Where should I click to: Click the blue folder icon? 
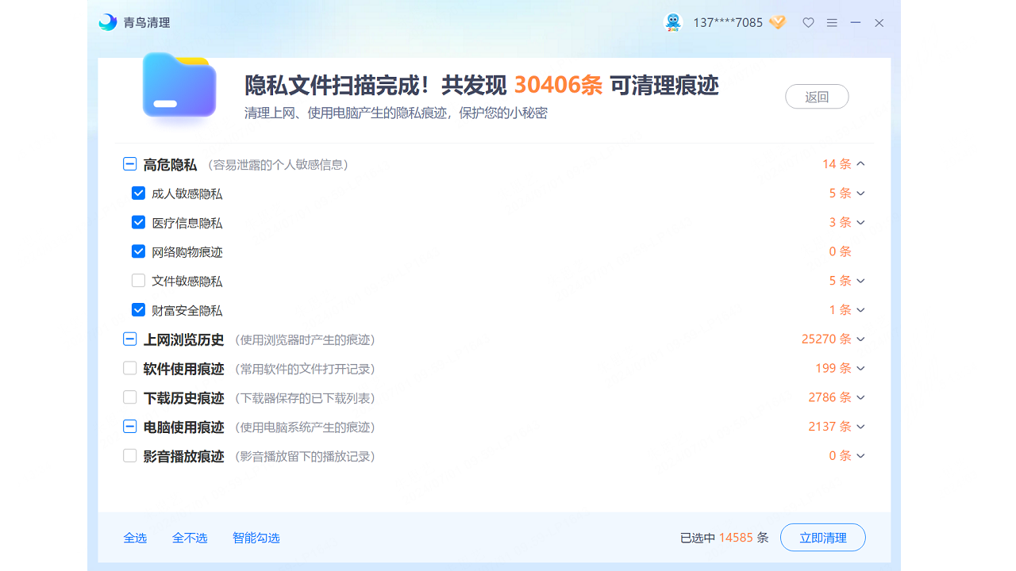coord(179,86)
